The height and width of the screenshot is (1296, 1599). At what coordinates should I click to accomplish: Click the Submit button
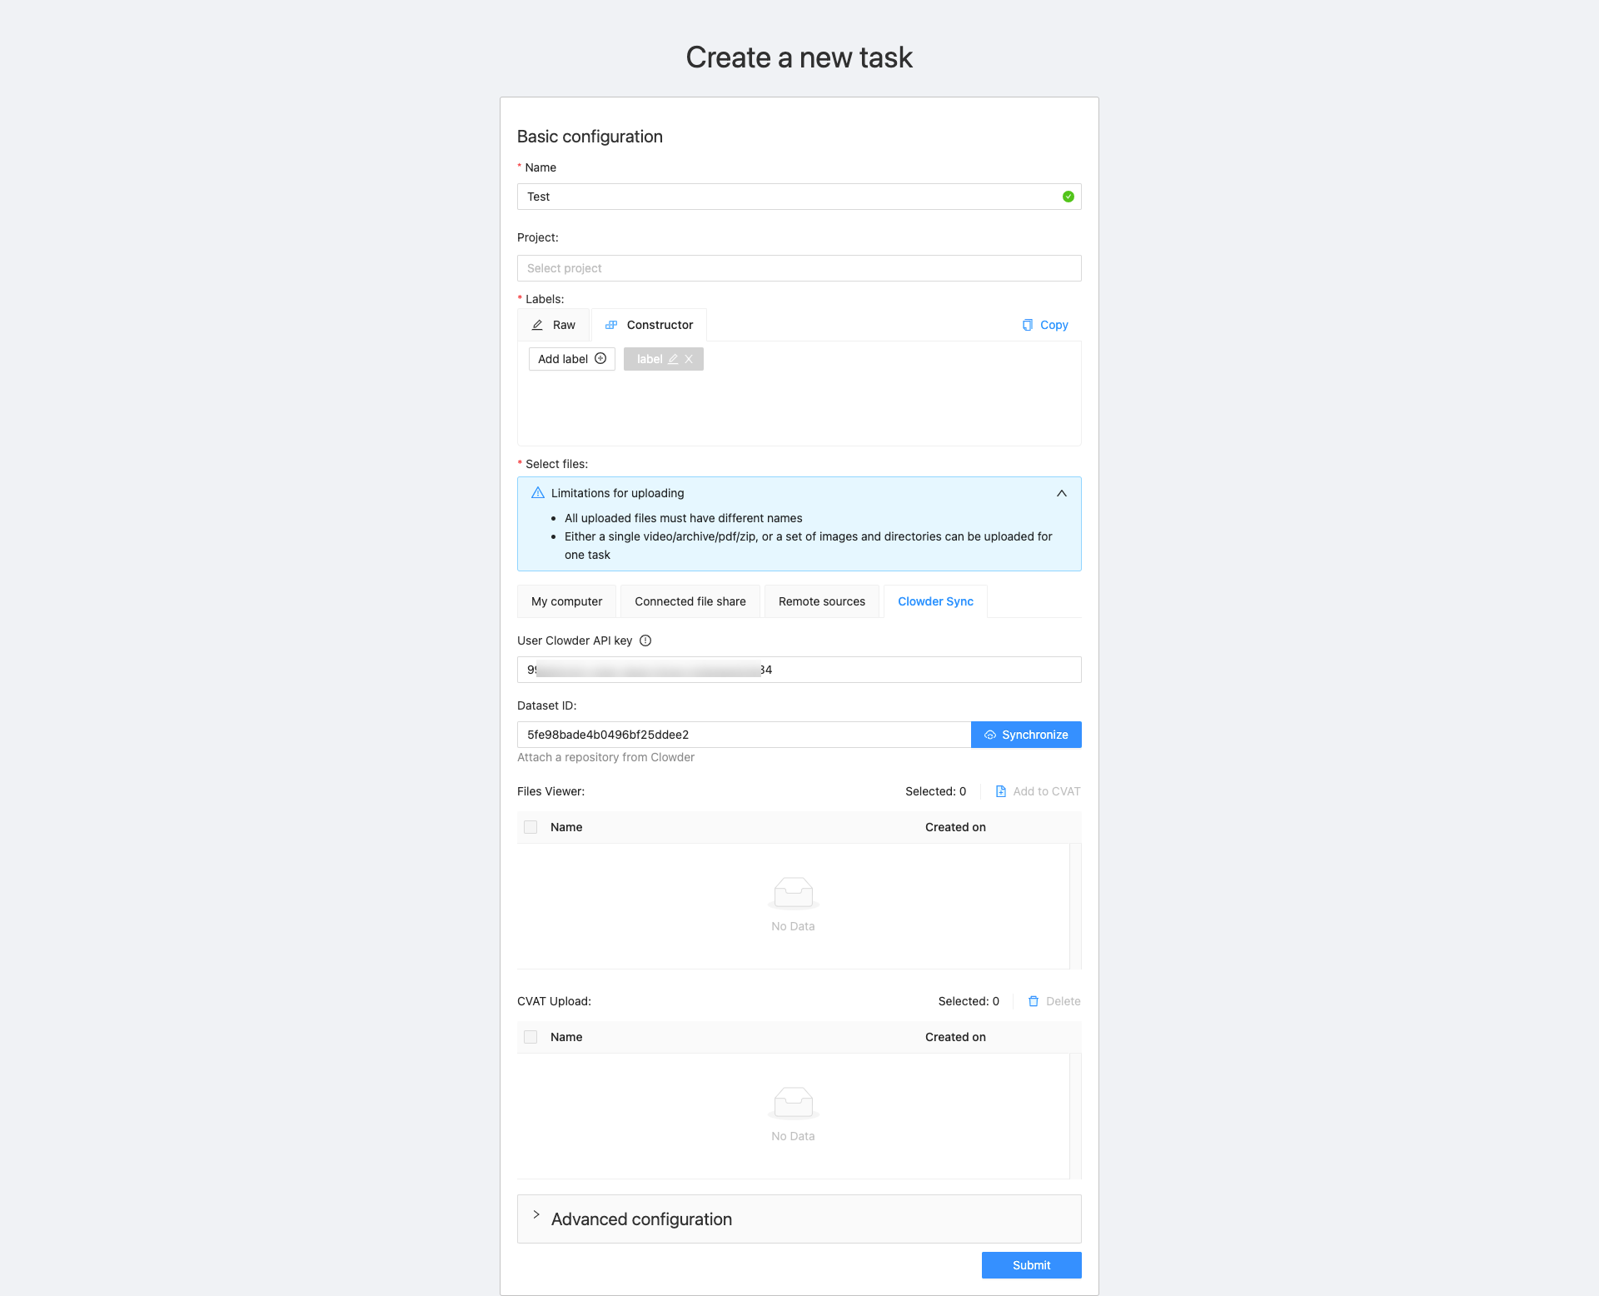1031,1265
